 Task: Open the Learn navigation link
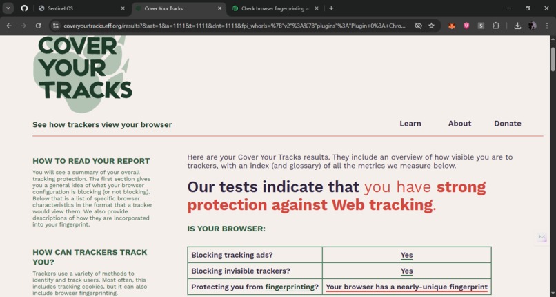(410, 124)
